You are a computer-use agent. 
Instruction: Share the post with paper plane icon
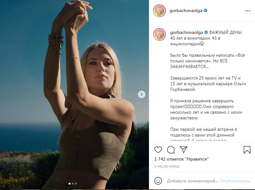[x=184, y=149]
